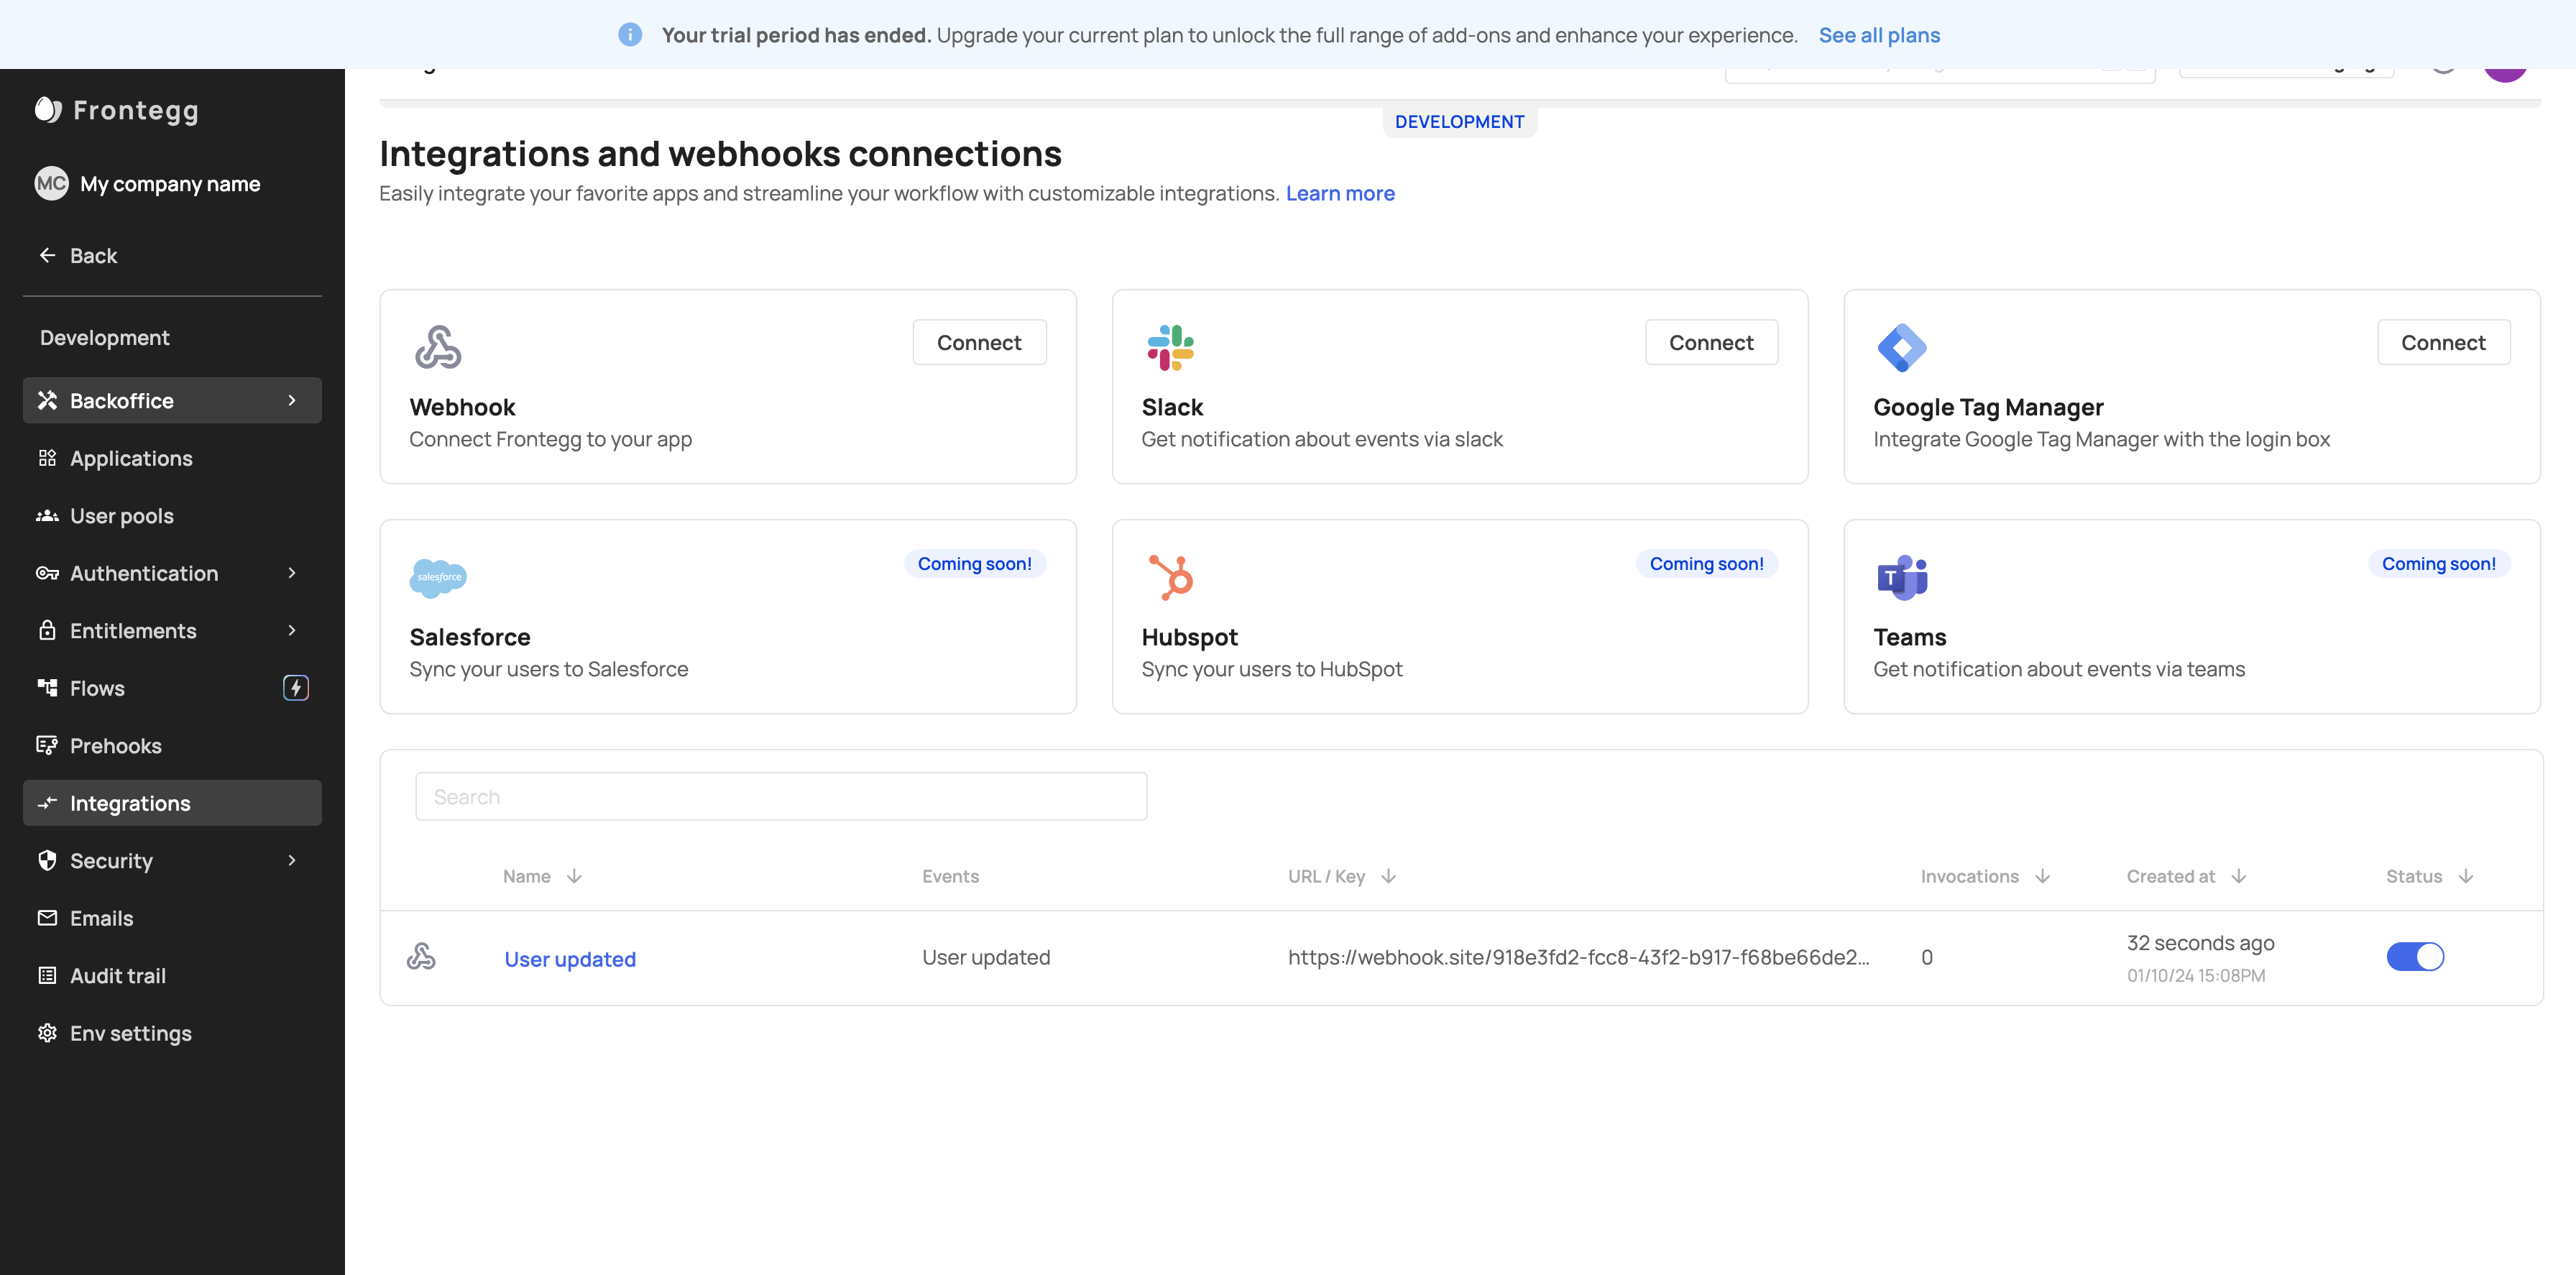Click the Env settings gear icon
Image resolution: width=2576 pixels, height=1275 pixels.
coord(47,1033)
